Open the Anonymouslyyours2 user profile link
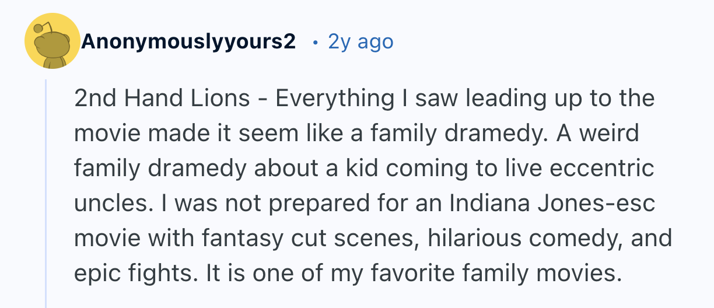Viewport: 714px width, 308px height. [x=188, y=41]
